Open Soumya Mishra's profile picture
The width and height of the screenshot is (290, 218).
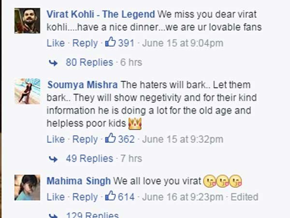point(28,91)
